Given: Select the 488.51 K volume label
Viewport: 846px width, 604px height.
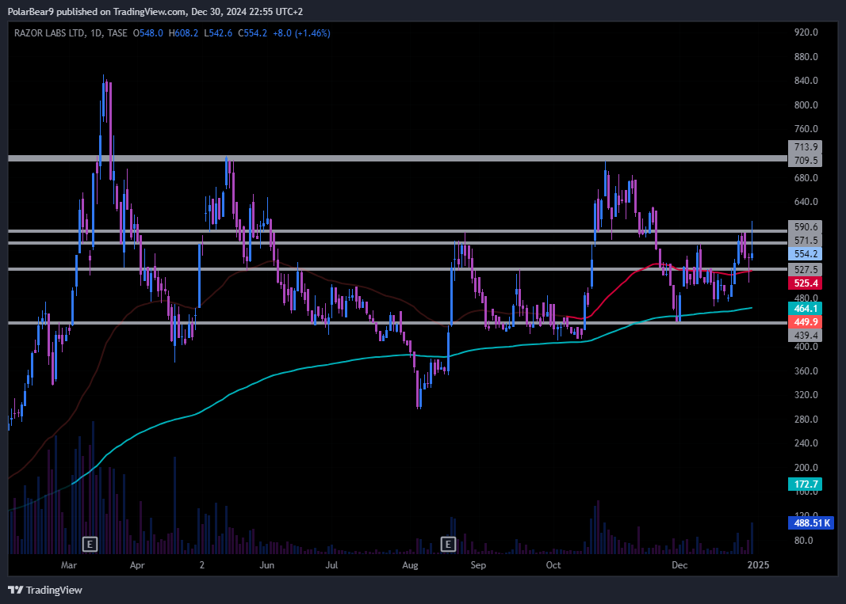Looking at the screenshot, I should pos(809,522).
